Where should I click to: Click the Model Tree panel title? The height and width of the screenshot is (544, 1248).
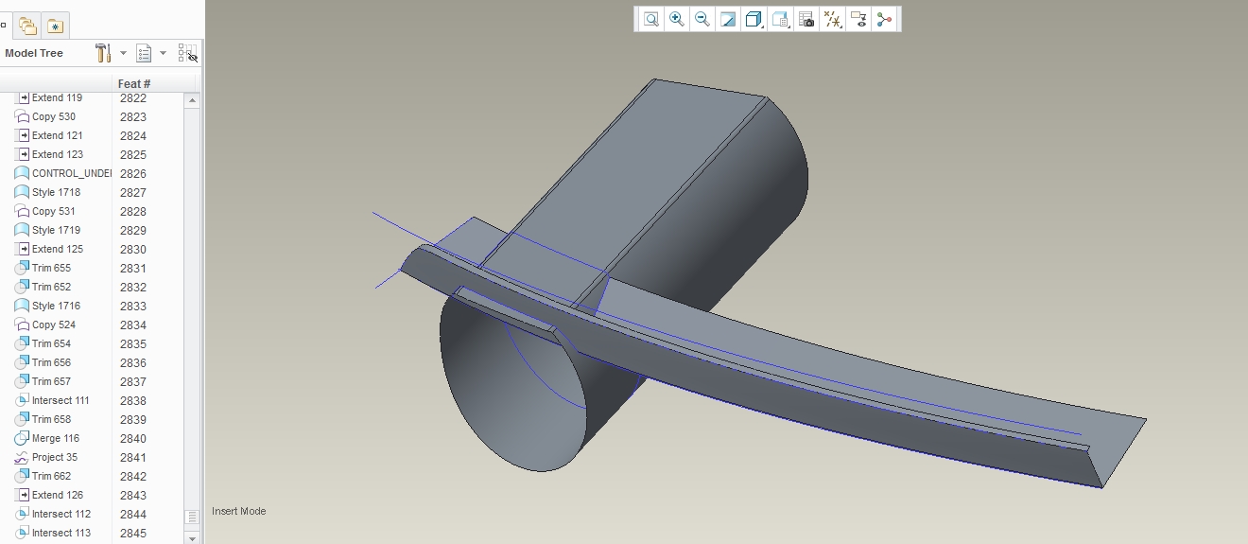coord(34,53)
